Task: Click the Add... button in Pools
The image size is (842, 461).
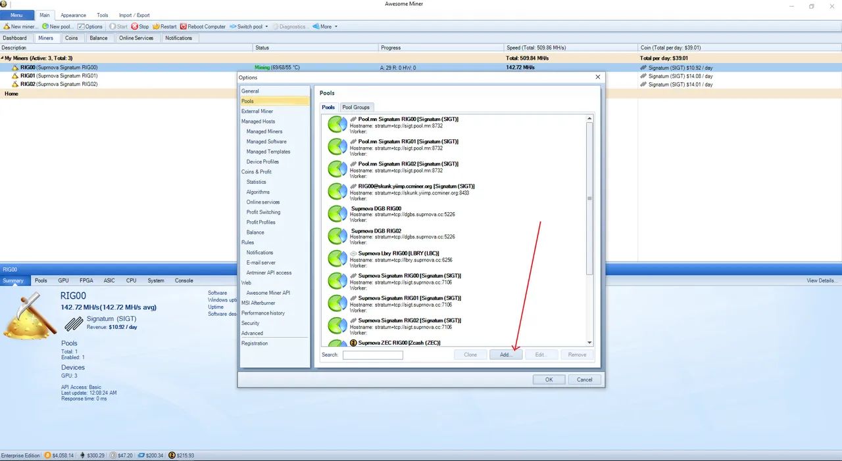Action: [x=506, y=355]
